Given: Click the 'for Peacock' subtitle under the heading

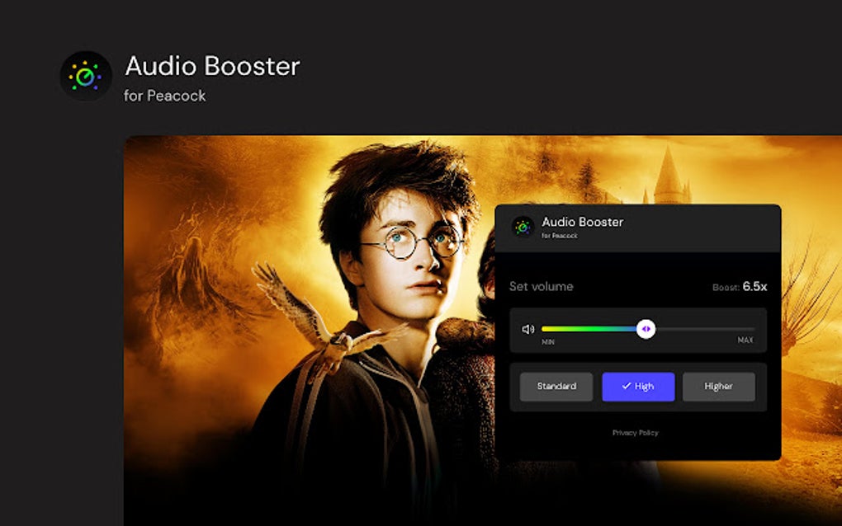Looking at the screenshot, I should pos(165,96).
